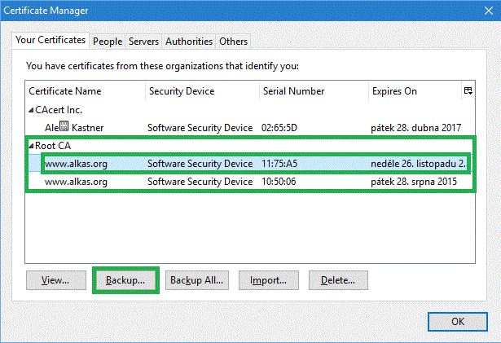The width and height of the screenshot is (501, 343).
Task: Select the Your Certificates tab
Action: coord(51,40)
